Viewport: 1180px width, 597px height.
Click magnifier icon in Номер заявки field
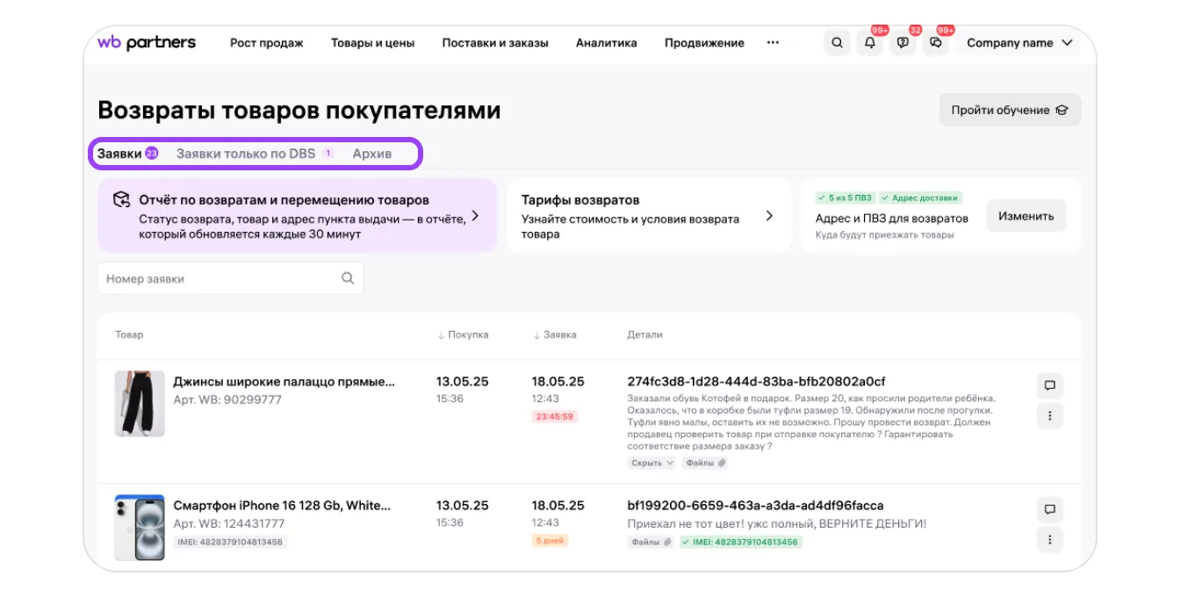pyautogui.click(x=348, y=278)
